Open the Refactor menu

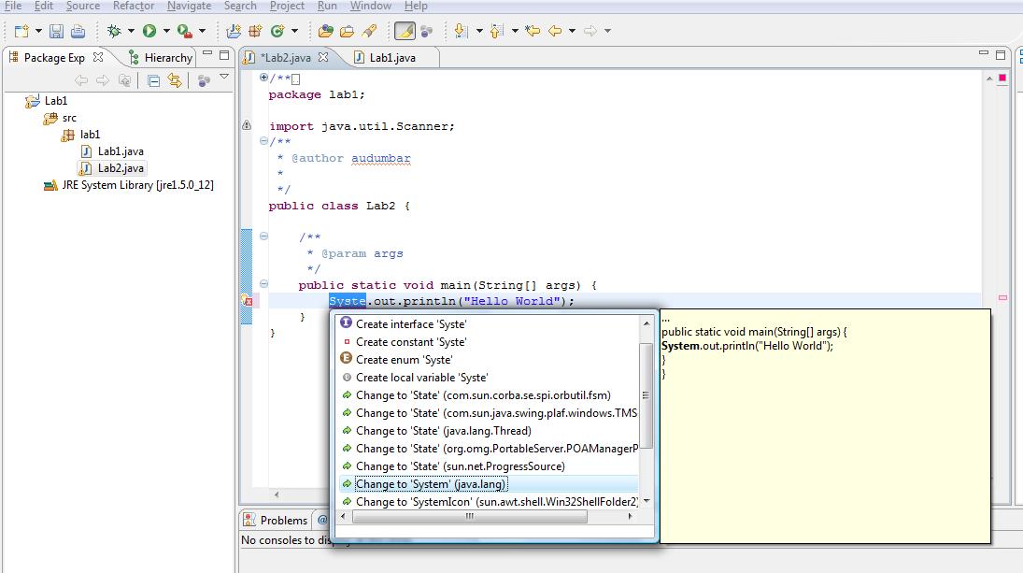coord(133,6)
